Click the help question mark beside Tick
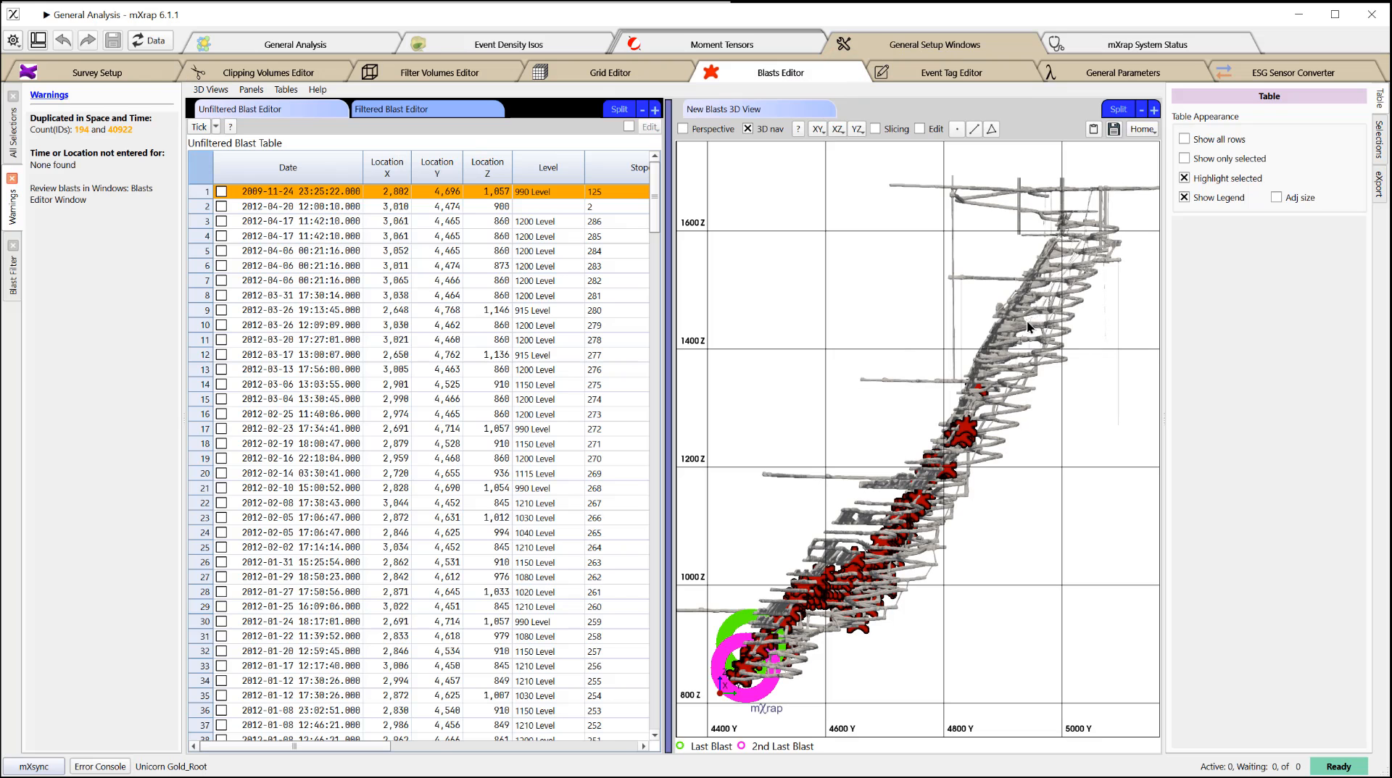The width and height of the screenshot is (1392, 778). point(231,127)
